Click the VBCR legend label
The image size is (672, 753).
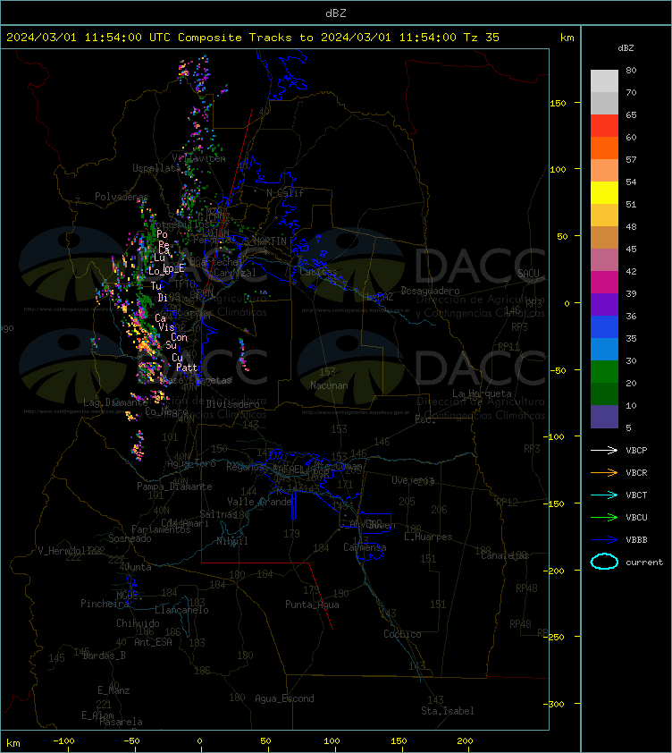tap(636, 472)
